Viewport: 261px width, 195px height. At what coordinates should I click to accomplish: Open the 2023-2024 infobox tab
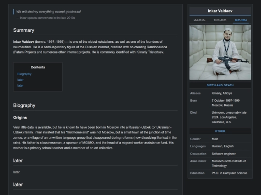[241, 20]
